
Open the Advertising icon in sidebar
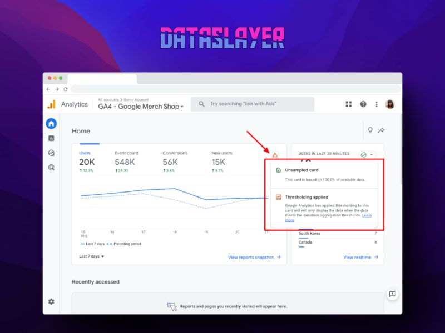tap(51, 168)
